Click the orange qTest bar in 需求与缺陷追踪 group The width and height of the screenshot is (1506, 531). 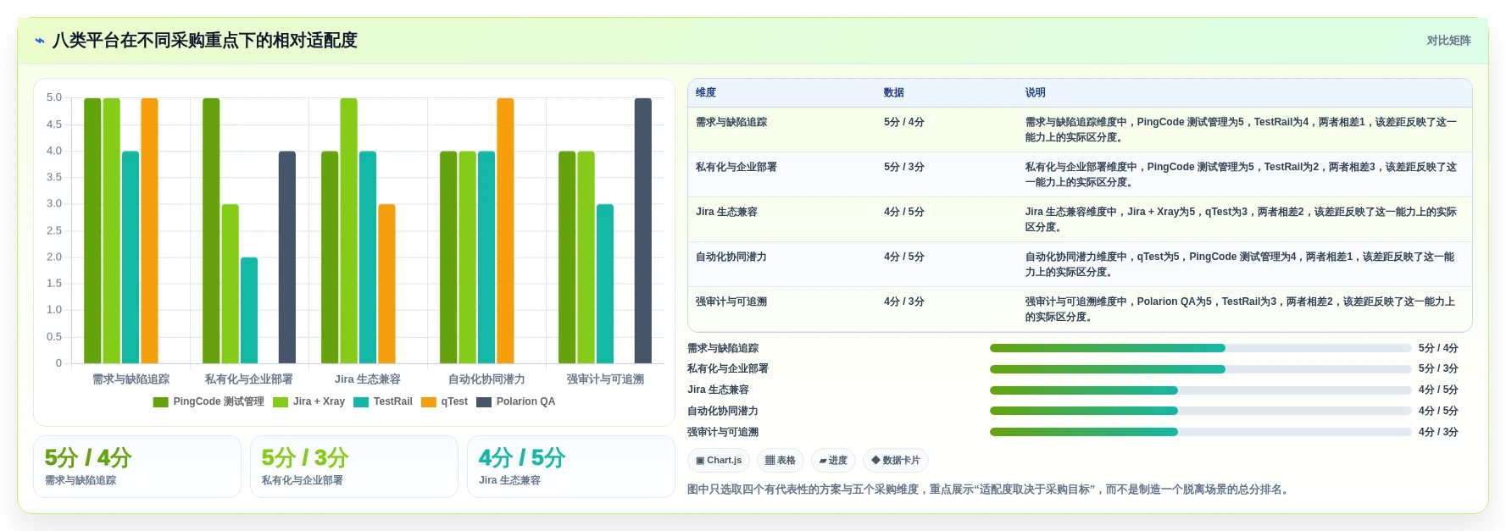[149, 231]
